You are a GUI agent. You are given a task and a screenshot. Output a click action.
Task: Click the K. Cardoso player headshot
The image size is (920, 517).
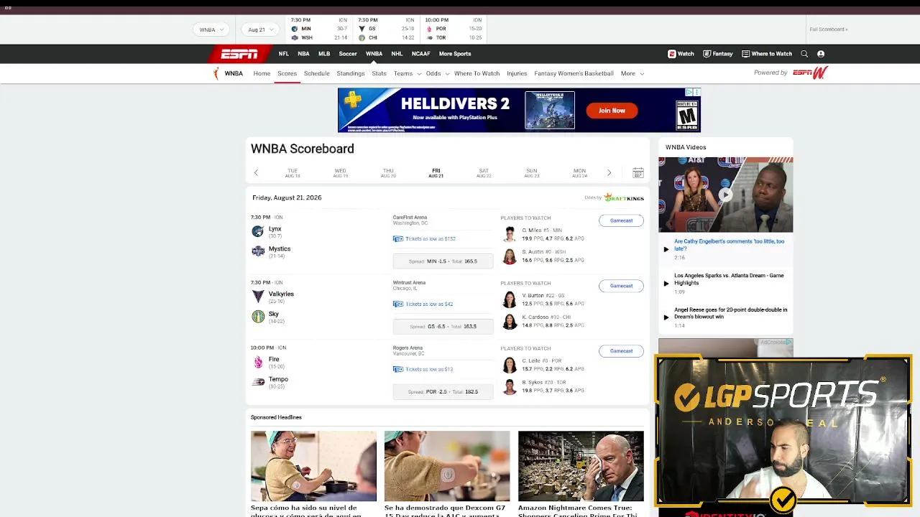[x=510, y=322]
